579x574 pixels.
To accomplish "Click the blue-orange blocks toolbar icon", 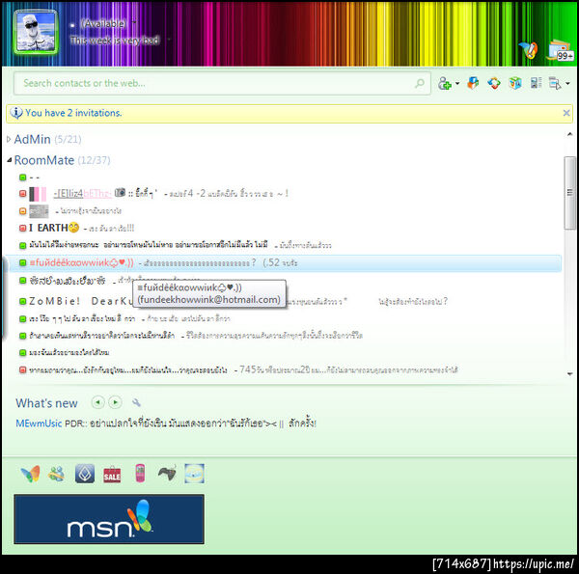I will coord(473,83).
